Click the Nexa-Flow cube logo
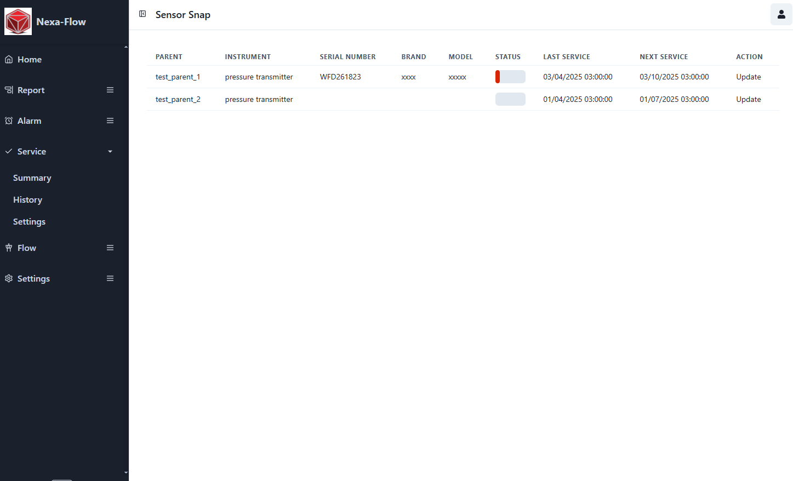The image size is (793, 481). (18, 22)
